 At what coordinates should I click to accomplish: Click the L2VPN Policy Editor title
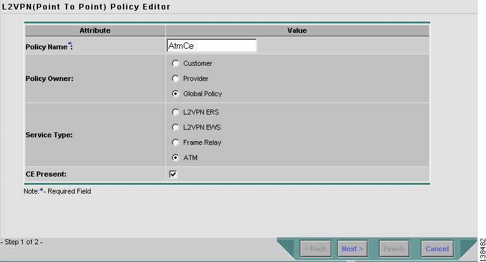coord(86,7)
